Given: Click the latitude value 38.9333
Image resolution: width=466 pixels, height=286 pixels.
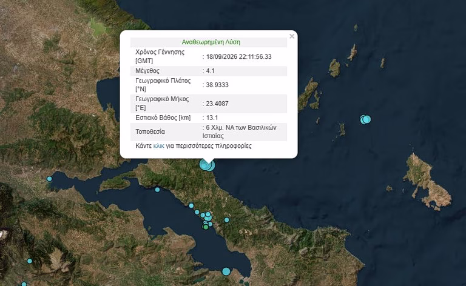Looking at the screenshot, I should click(217, 85).
